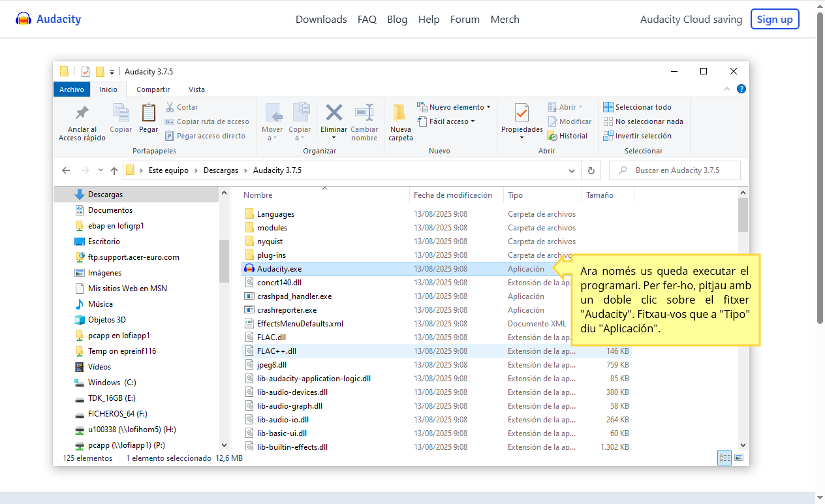Click the Modificar command in the Abrir group
The height and width of the screenshot is (504, 825).
(570, 121)
